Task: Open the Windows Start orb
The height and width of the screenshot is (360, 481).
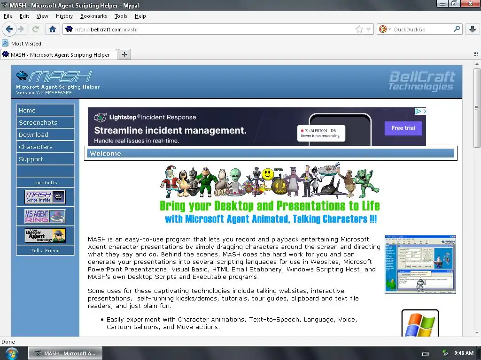Action: (11, 353)
